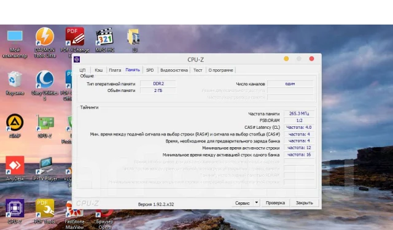Open Корзина recycle bin icon
Image resolution: width=393 pixels, height=230 pixels.
click(x=15, y=83)
